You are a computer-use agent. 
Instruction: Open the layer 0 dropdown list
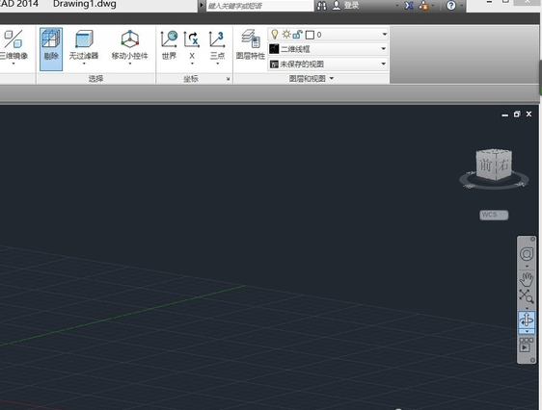tap(385, 34)
